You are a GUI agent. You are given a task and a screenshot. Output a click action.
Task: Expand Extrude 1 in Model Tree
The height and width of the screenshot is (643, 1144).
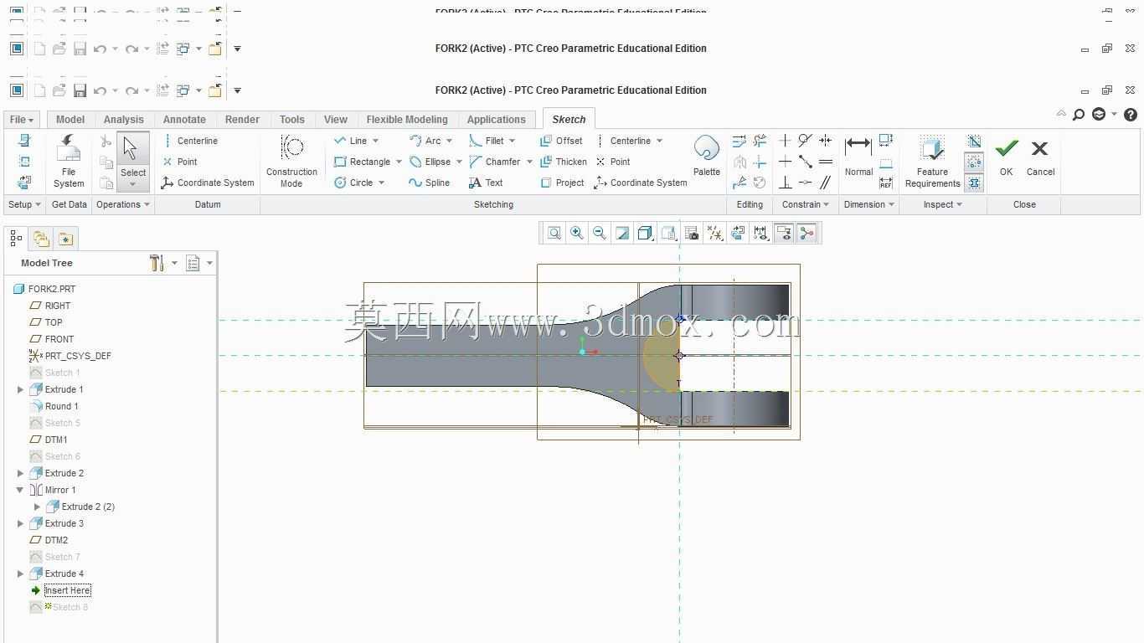click(x=20, y=389)
